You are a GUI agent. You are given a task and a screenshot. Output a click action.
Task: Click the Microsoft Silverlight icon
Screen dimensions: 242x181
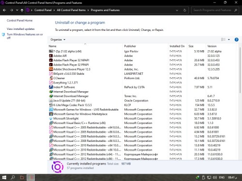pos(51,118)
